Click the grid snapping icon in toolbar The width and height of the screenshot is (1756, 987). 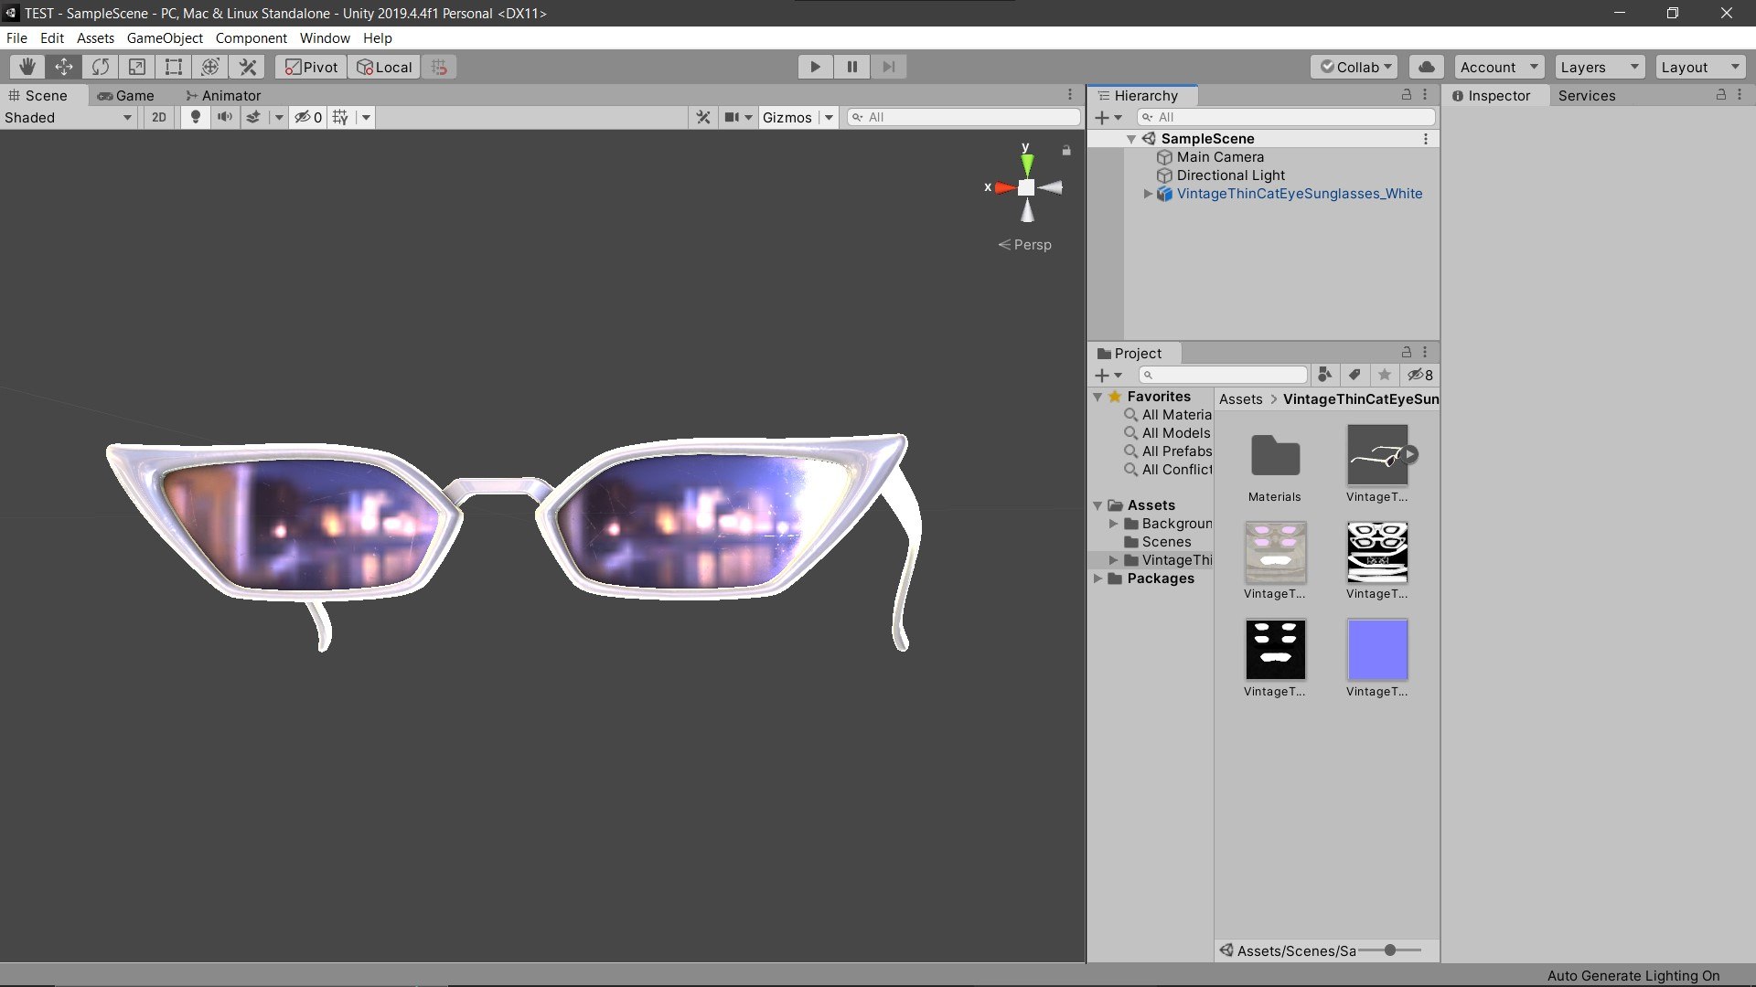click(439, 67)
